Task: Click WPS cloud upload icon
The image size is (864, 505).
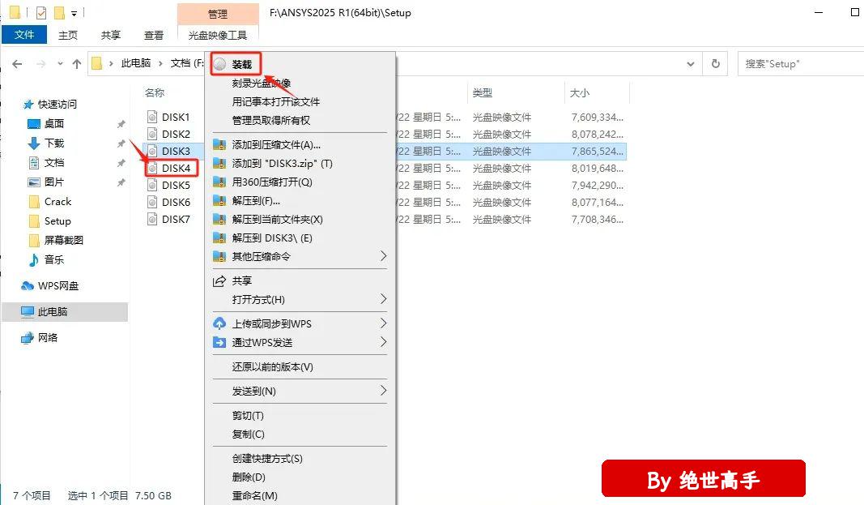Action: 219,323
